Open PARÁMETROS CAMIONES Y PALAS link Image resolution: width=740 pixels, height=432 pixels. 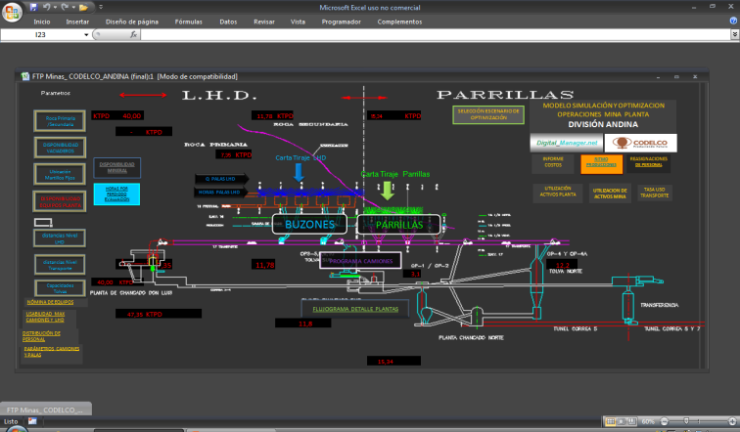(x=52, y=352)
